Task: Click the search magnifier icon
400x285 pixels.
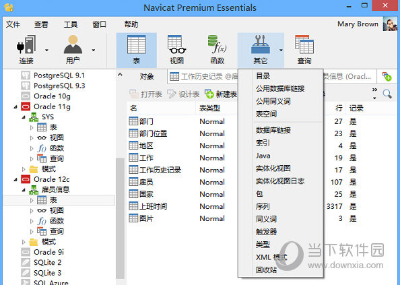Action: (x=387, y=94)
